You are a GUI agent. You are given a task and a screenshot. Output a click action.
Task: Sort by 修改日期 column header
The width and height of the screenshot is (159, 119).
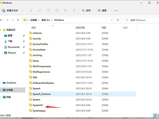(80, 28)
